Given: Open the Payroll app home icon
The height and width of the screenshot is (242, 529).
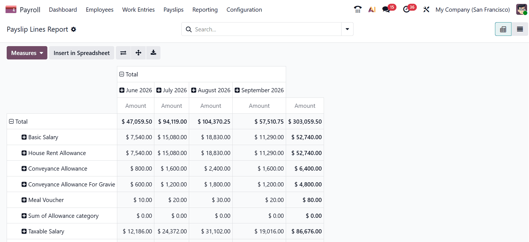Looking at the screenshot, I should tap(11, 10).
